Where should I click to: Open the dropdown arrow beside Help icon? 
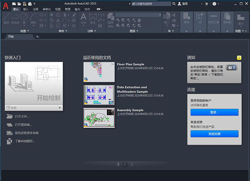click(218, 4)
